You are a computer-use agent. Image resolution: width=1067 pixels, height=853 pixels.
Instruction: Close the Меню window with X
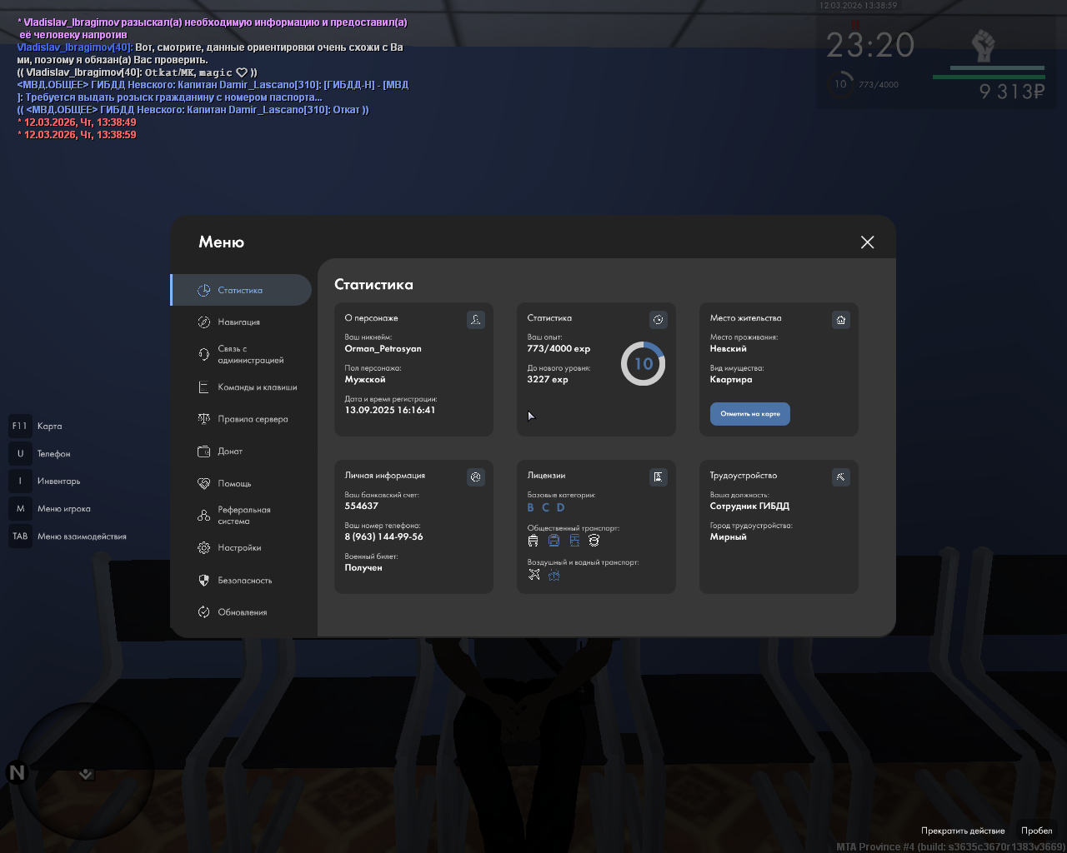tap(867, 242)
